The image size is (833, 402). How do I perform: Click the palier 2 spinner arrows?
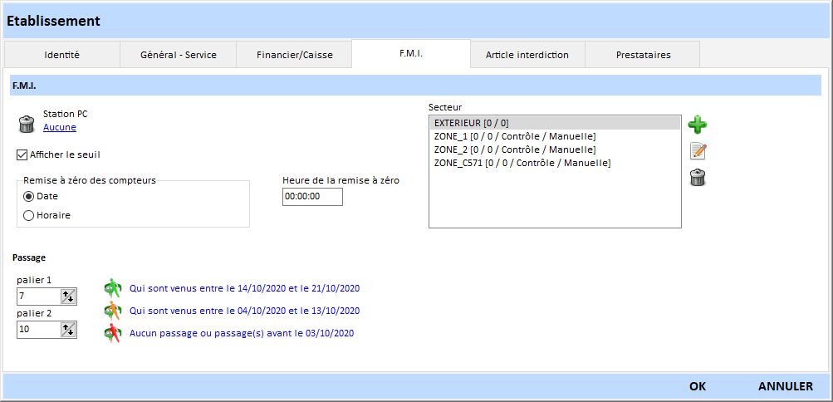(68, 330)
